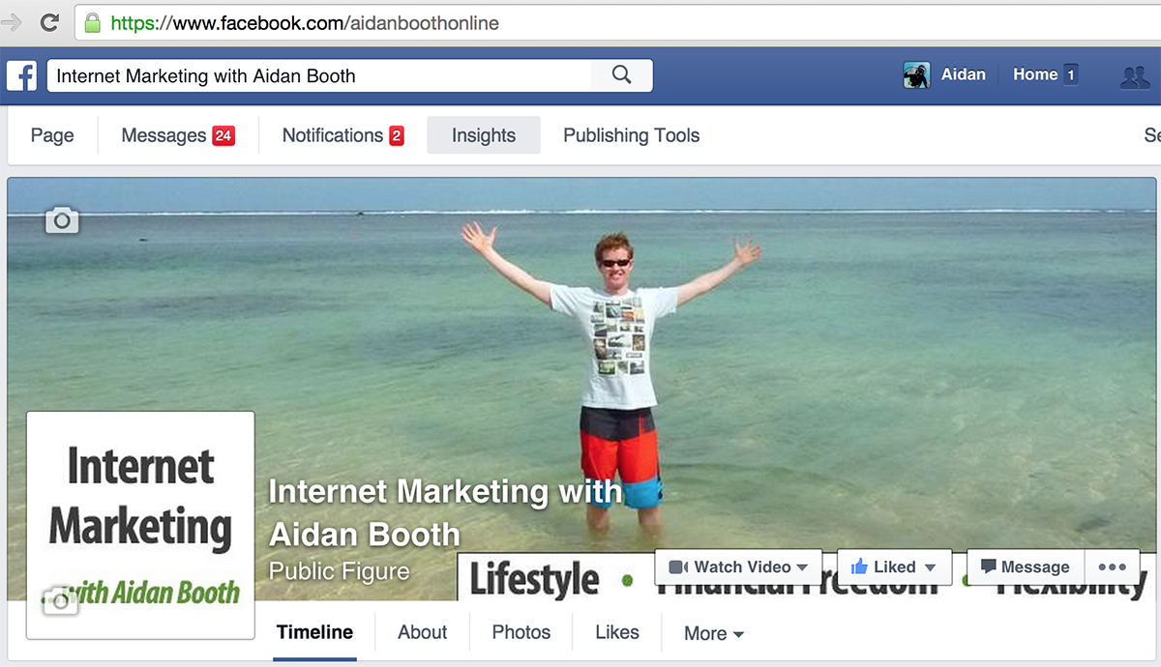The height and width of the screenshot is (667, 1161).
Task: Click the Public Figure category text
Action: (x=340, y=570)
